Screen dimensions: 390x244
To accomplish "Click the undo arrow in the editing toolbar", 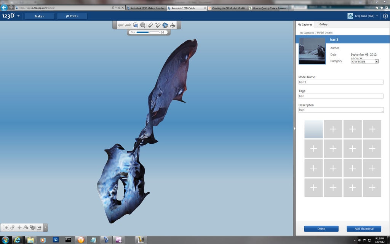I will tap(121, 25).
